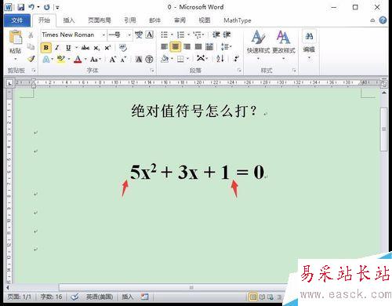392x306 pixels.
Task: Switch to the MathType tab
Action: 238,20
